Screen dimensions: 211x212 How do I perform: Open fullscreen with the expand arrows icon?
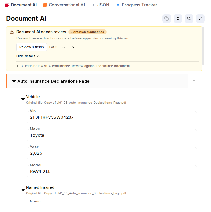[x=200, y=19]
